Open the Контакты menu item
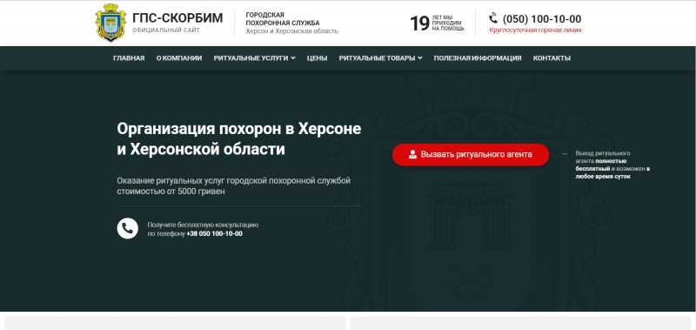The height and width of the screenshot is (330, 696). tap(552, 58)
